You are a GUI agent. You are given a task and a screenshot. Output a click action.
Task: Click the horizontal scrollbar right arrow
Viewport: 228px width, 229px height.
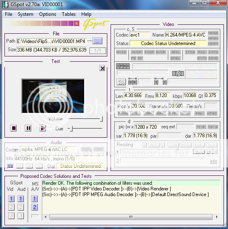pyautogui.click(x=217, y=217)
